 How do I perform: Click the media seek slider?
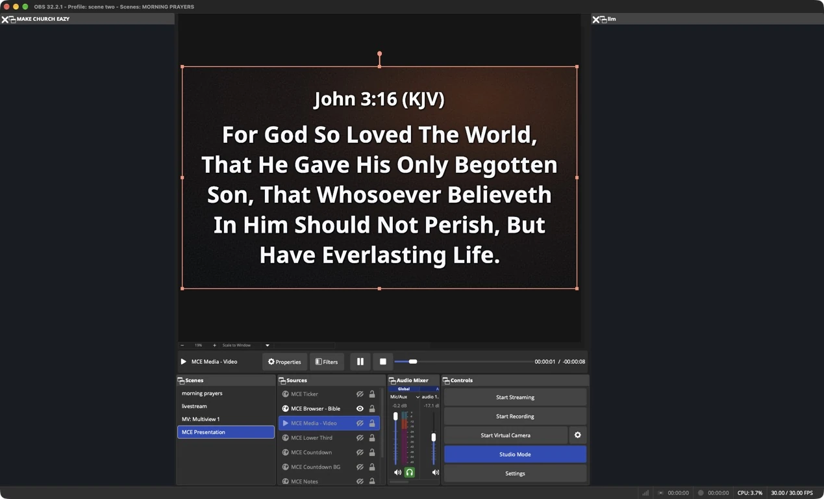tap(463, 362)
